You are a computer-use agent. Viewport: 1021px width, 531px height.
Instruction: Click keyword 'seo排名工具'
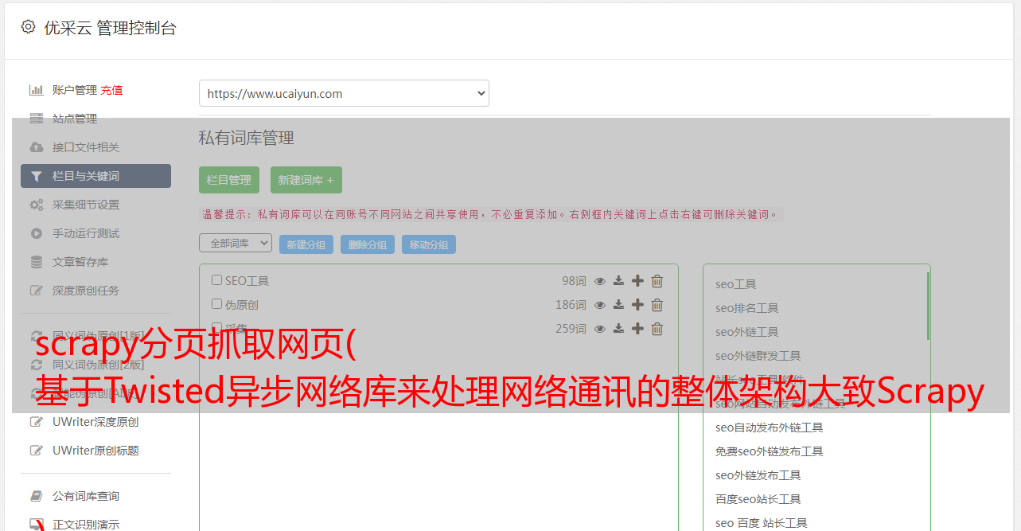747,308
